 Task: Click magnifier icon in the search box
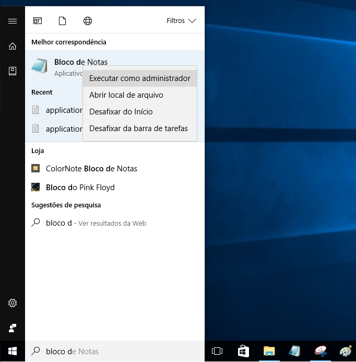[x=35, y=351]
